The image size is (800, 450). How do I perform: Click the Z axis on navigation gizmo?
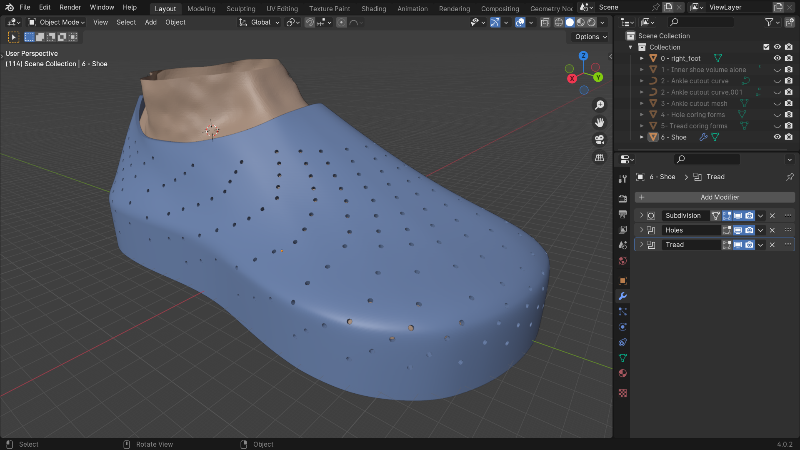point(583,56)
